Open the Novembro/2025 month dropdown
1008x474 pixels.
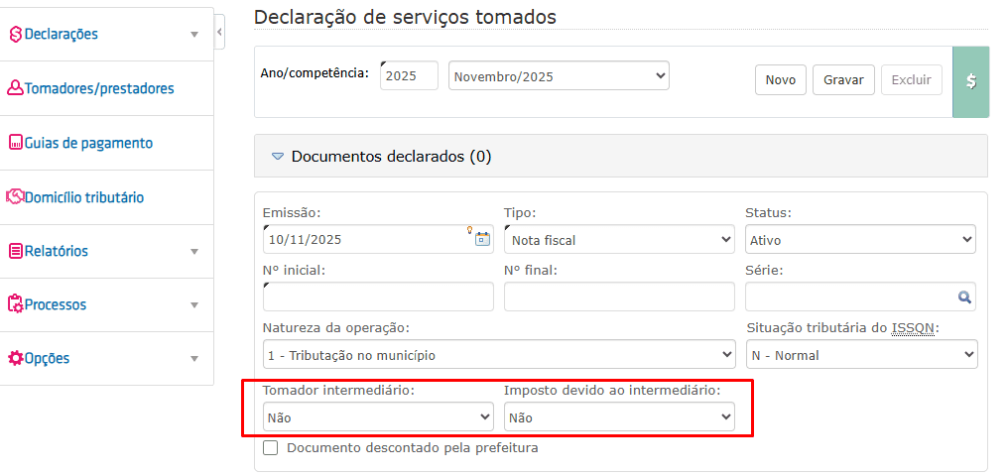click(559, 75)
